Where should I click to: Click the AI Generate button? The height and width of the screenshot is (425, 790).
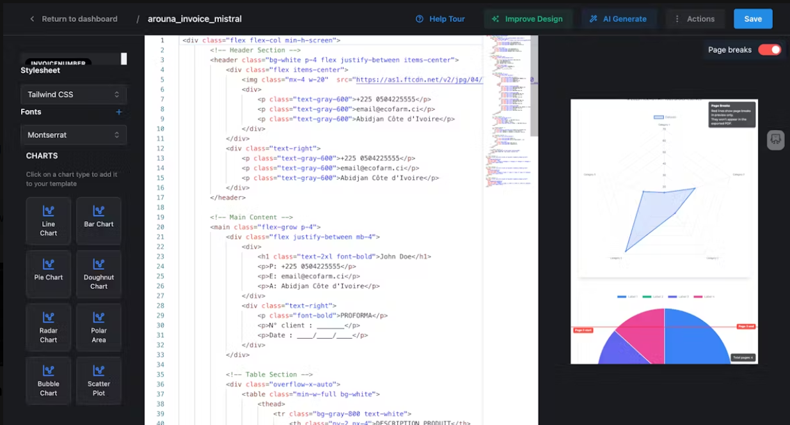pos(618,19)
